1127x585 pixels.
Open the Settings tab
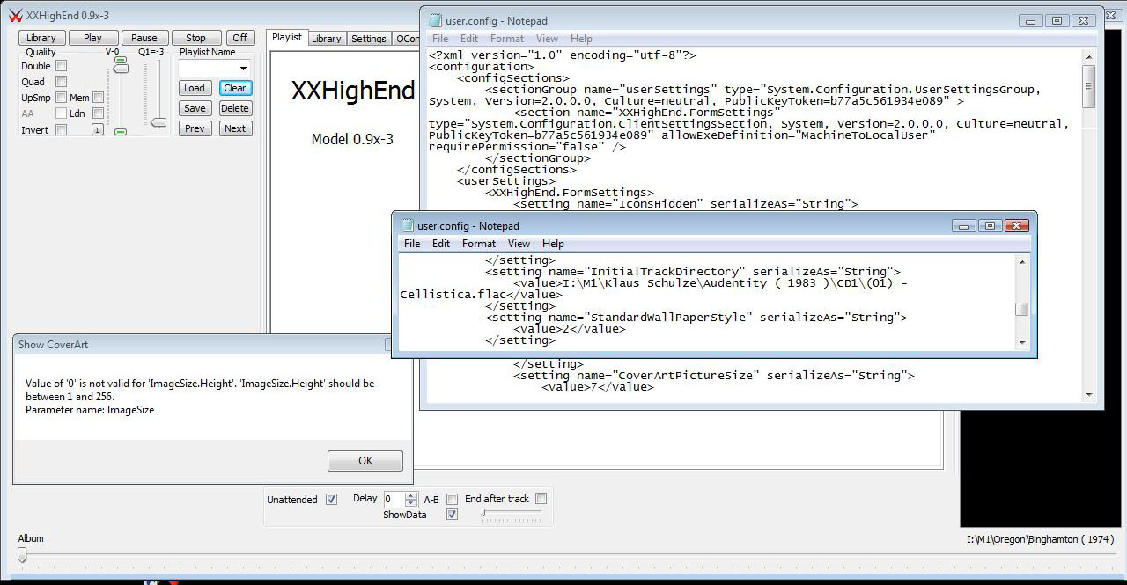[368, 39]
